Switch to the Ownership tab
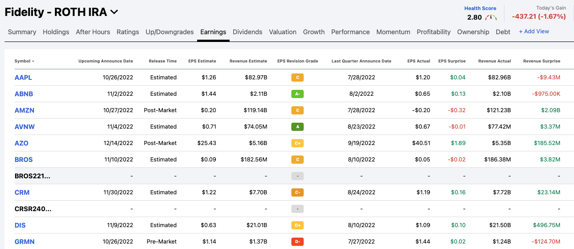 pyautogui.click(x=473, y=32)
